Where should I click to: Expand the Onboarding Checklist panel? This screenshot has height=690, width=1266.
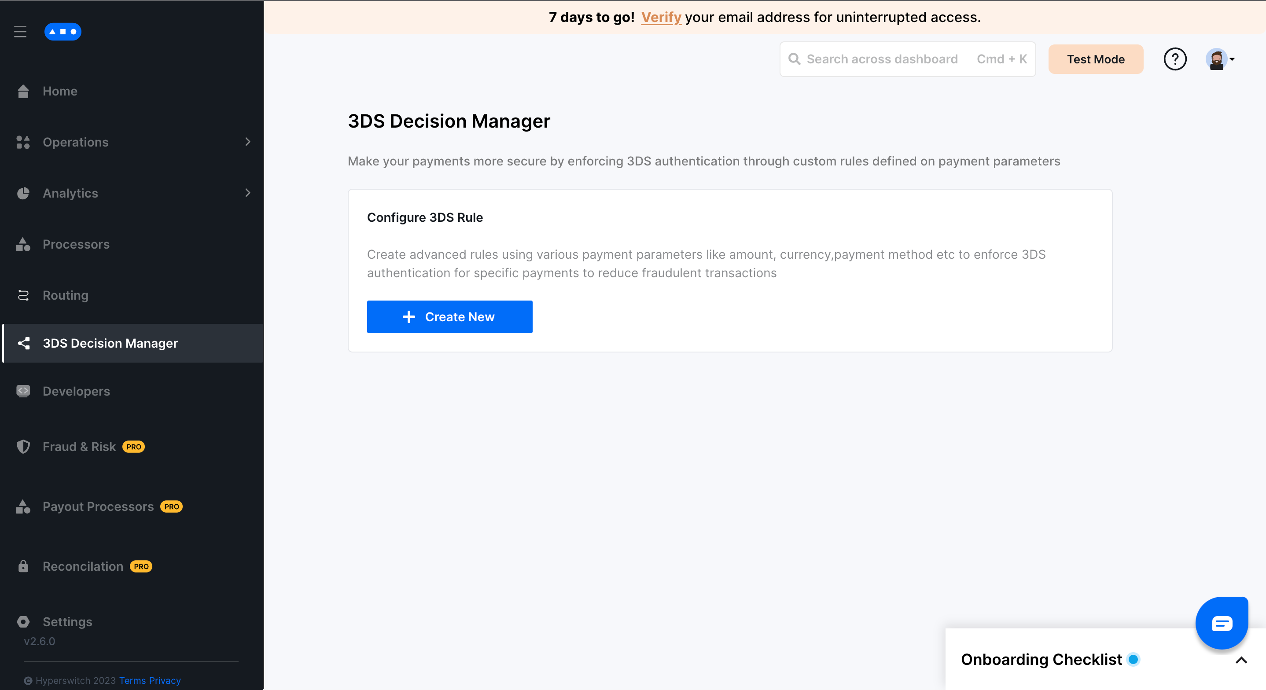tap(1241, 660)
